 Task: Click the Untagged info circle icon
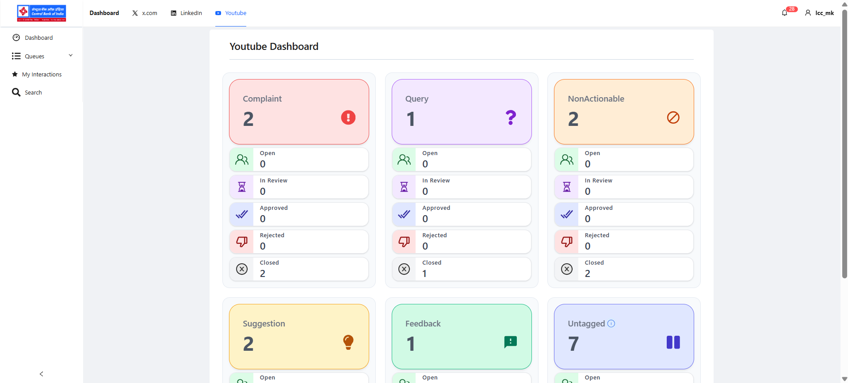tap(611, 323)
